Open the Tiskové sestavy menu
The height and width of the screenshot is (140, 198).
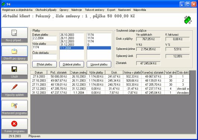point(95,10)
